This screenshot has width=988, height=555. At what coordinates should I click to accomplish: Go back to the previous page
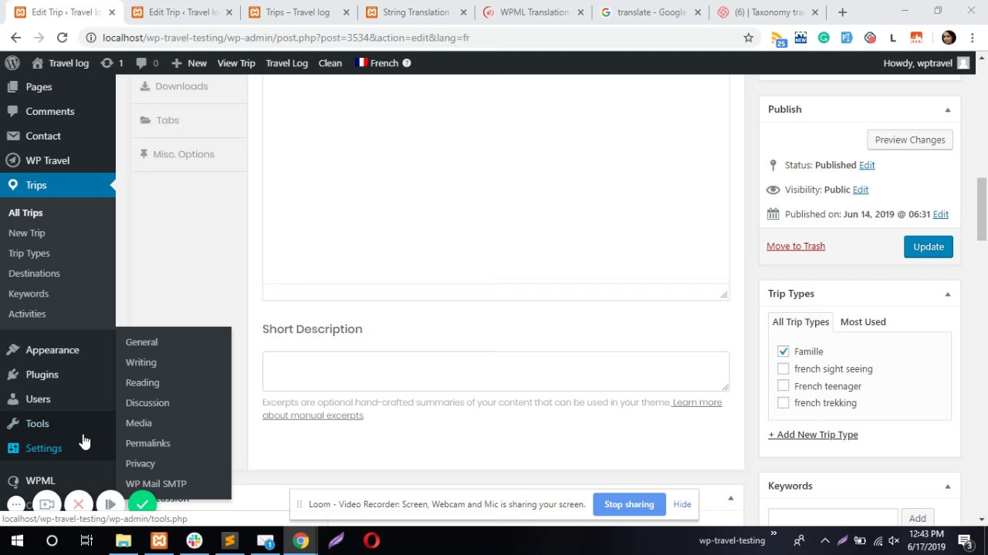(16, 38)
